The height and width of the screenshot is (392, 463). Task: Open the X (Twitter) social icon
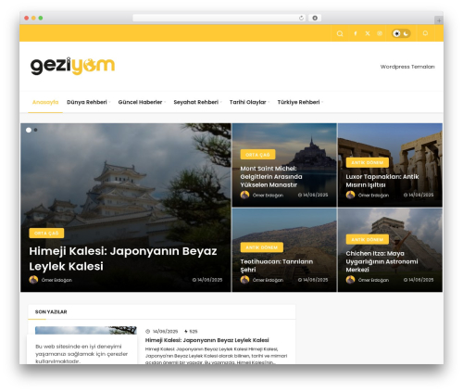tap(368, 33)
